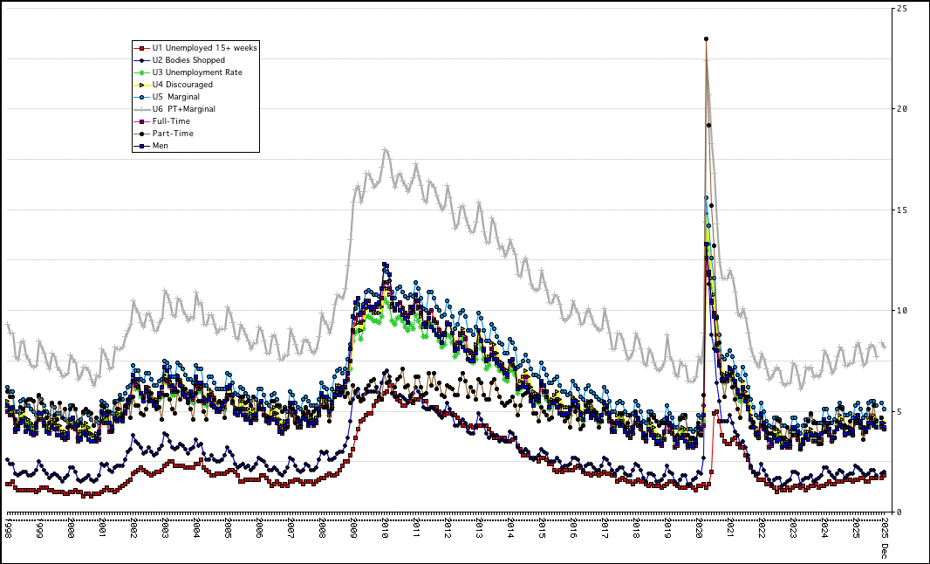Click the 2020 label on the x-axis
The height and width of the screenshot is (564, 930).
click(700, 529)
